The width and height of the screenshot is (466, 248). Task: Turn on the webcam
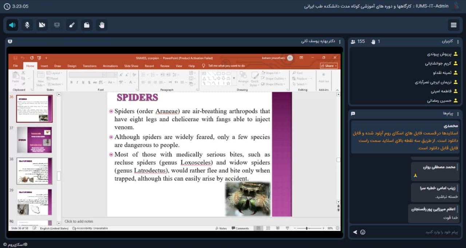[x=42, y=25]
